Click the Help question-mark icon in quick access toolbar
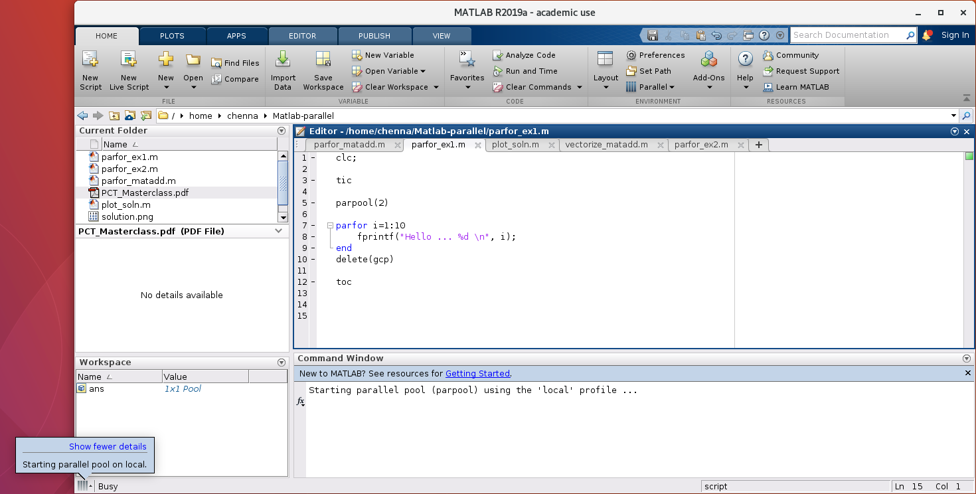 764,35
